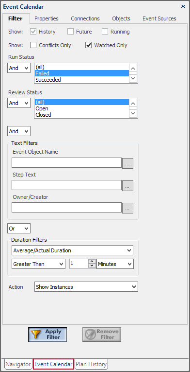Enable the Running checkbox
Viewport: 190px width, 372px height.
pos(105,32)
